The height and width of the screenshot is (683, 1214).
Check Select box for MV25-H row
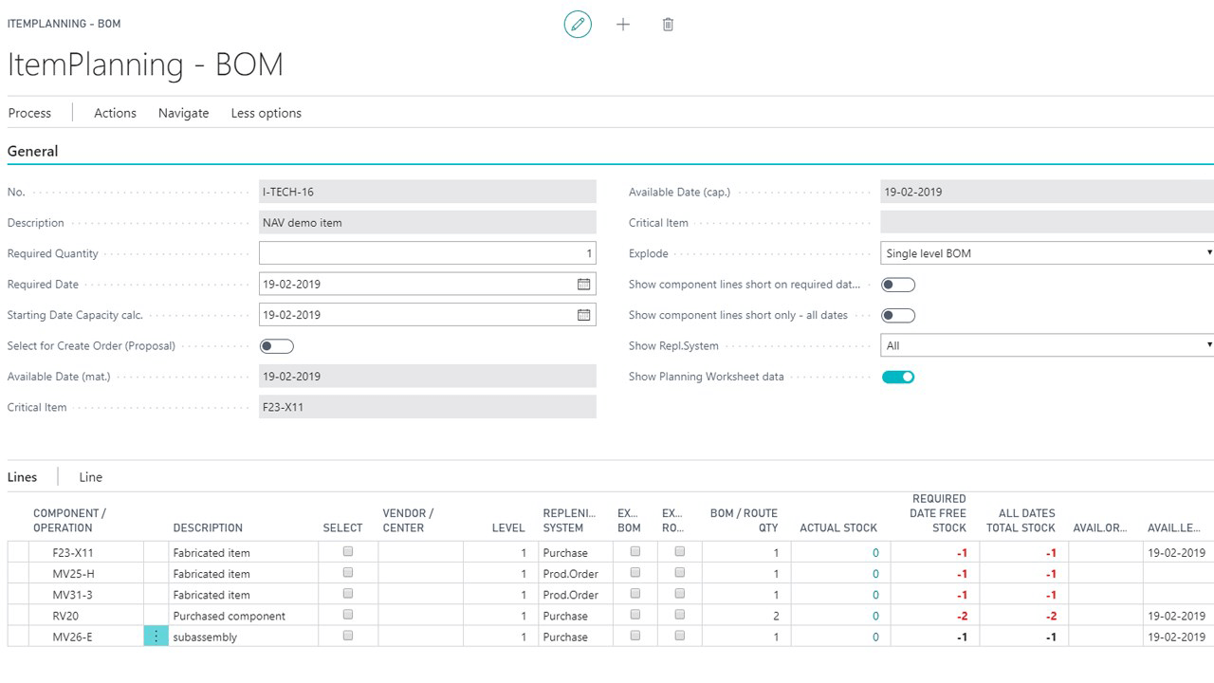(x=348, y=573)
